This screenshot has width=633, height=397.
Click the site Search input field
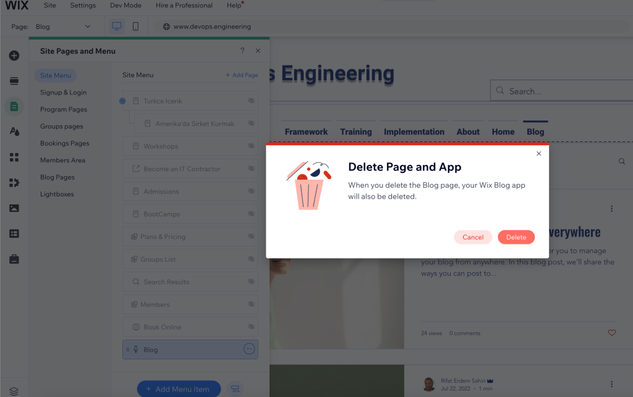(561, 91)
